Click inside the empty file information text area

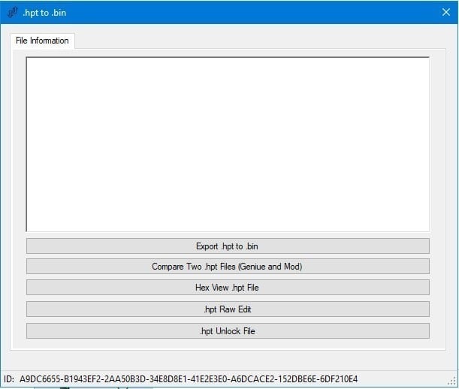[228, 144]
